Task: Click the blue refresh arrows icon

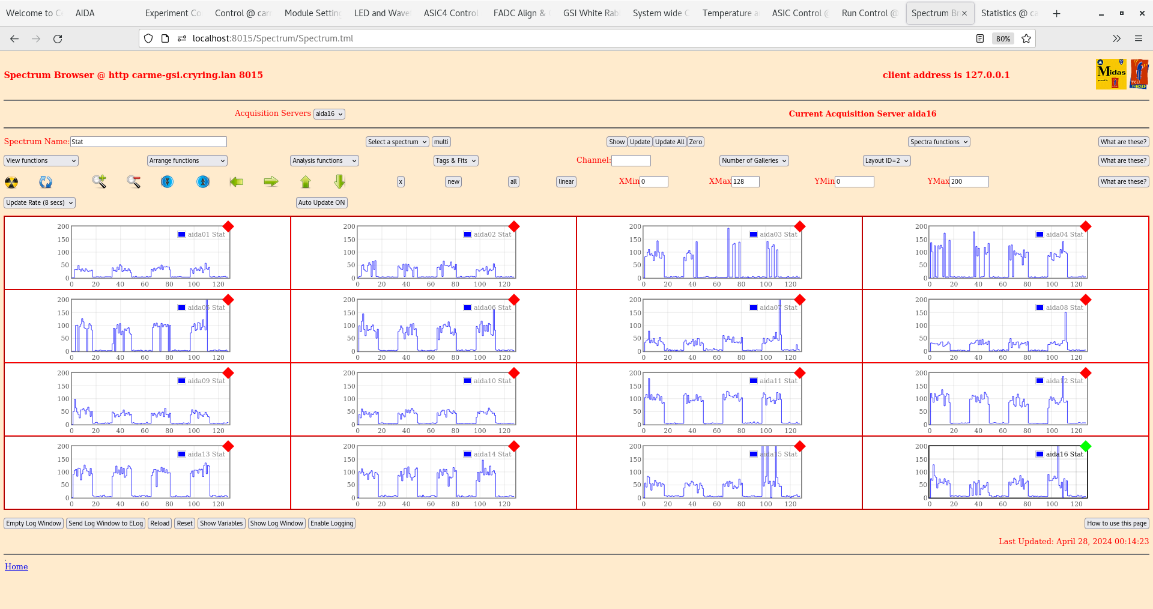Action: pos(46,182)
